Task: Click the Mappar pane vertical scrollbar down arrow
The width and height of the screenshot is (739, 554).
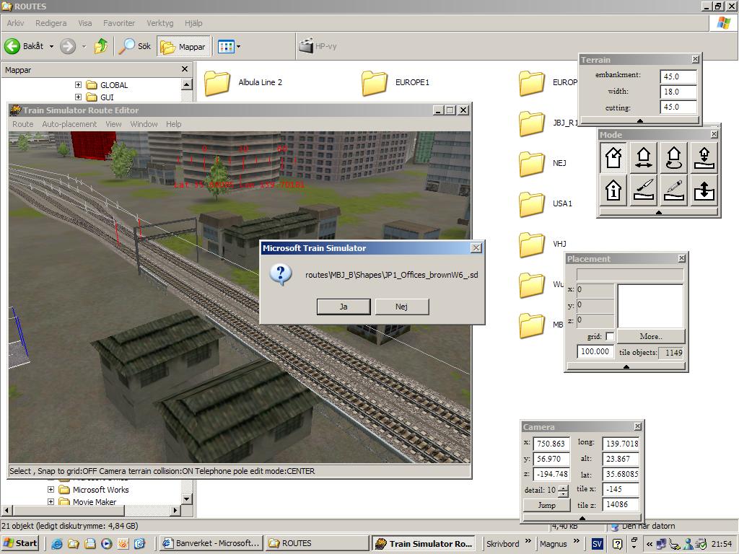Action: (187, 499)
